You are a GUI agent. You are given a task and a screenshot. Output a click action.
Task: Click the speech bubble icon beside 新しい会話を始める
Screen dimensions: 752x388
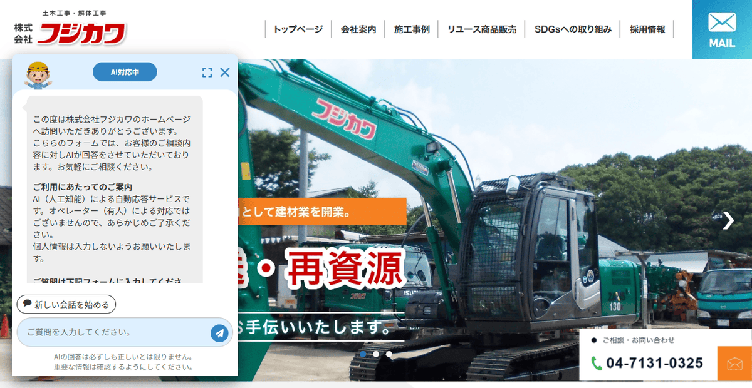click(26, 304)
